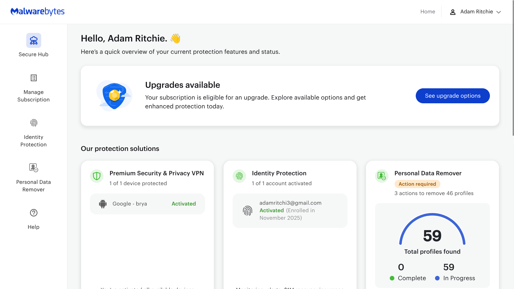The width and height of the screenshot is (514, 289).
Task: Click the green Complete legend dot
Action: 392,278
